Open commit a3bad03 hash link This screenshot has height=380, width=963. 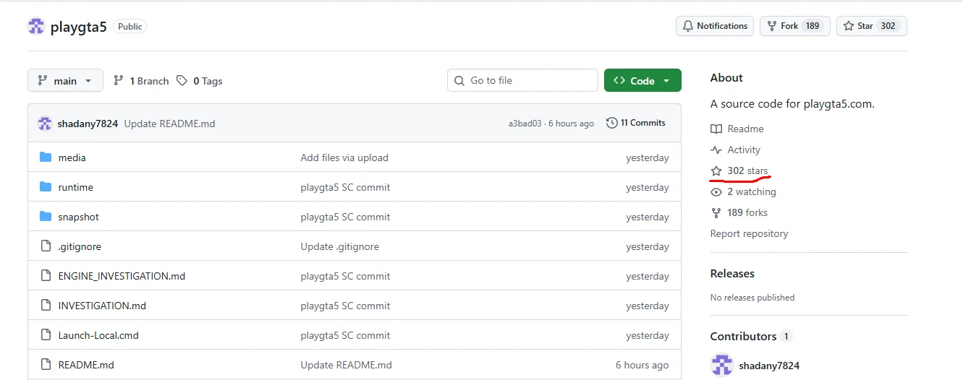[525, 124]
